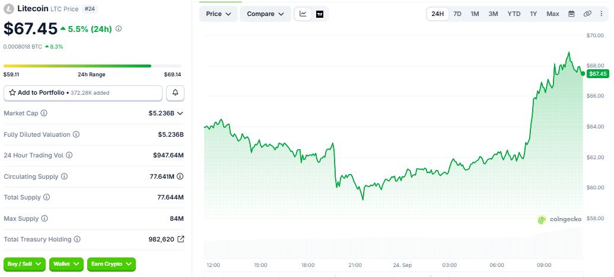Show 24 Hour Trading Vol info icon
Screen dimensions: 614x277
(69, 155)
